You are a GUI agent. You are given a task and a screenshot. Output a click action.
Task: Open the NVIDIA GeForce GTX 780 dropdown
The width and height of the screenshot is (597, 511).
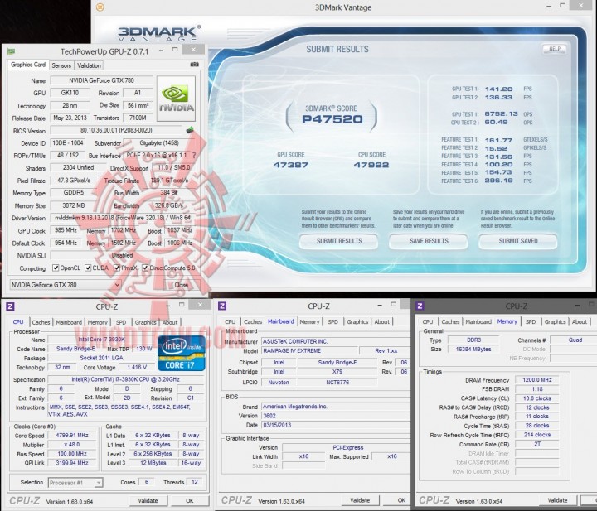[x=66, y=285]
